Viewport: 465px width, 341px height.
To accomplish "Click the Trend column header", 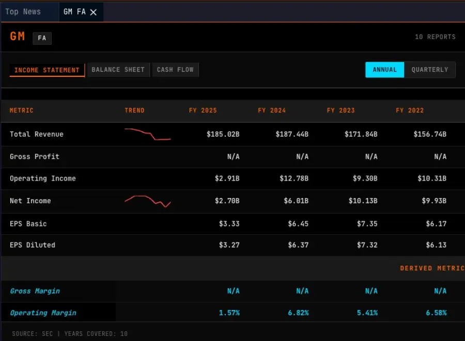I will tap(134, 110).
